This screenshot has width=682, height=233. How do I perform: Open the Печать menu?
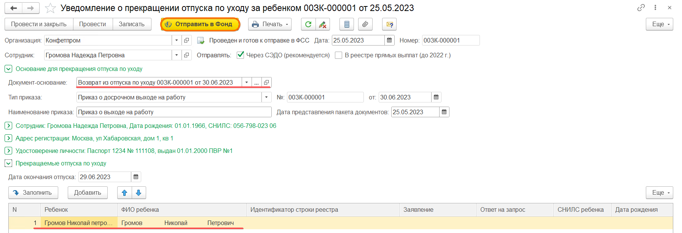269,24
